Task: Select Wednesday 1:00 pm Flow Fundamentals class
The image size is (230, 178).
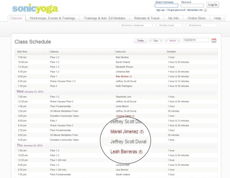Action: tap(60, 106)
